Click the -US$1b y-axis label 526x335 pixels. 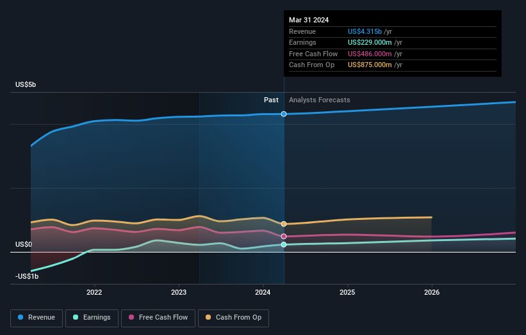click(27, 276)
